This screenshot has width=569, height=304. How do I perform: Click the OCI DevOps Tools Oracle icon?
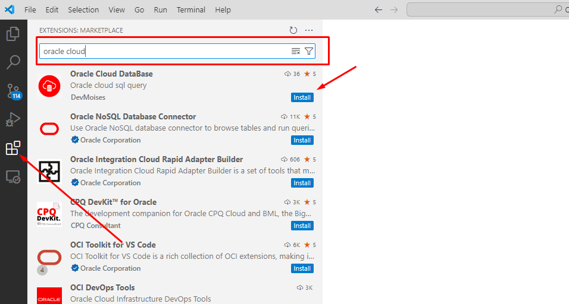[49, 296]
